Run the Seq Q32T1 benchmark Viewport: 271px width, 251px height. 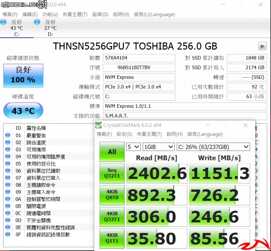click(112, 173)
